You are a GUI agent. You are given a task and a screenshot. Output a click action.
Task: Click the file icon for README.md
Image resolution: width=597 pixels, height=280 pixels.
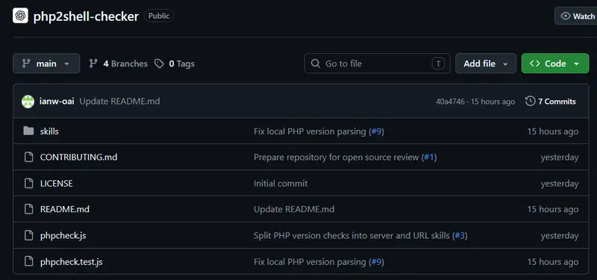click(28, 209)
